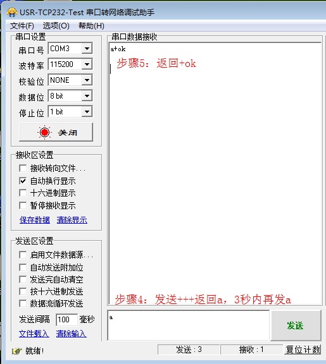
Task: Open the 选项(O) menu
Action: (x=56, y=25)
